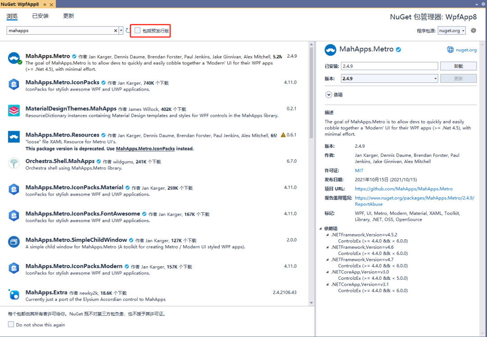Screen dimensions: 487x337
Task: Click deprecated warning icon on MahApps.Metro.Resources
Action: tap(283, 135)
